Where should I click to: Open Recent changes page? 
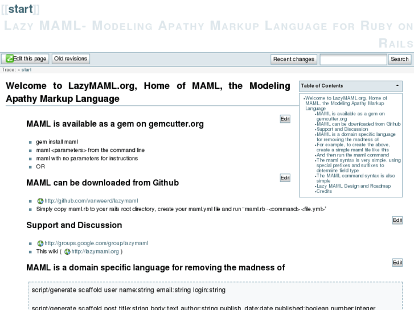tap(294, 59)
